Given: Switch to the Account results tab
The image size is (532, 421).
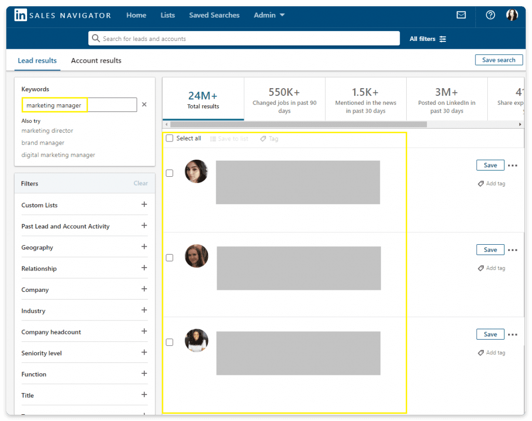Looking at the screenshot, I should click(x=96, y=61).
